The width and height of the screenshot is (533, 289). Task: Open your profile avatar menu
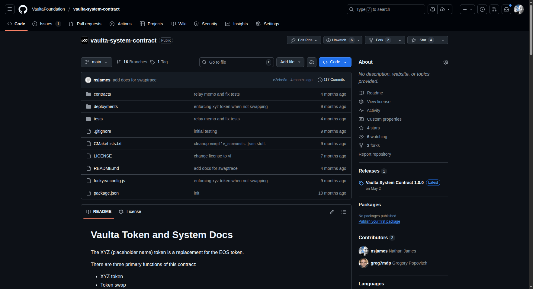(x=519, y=9)
